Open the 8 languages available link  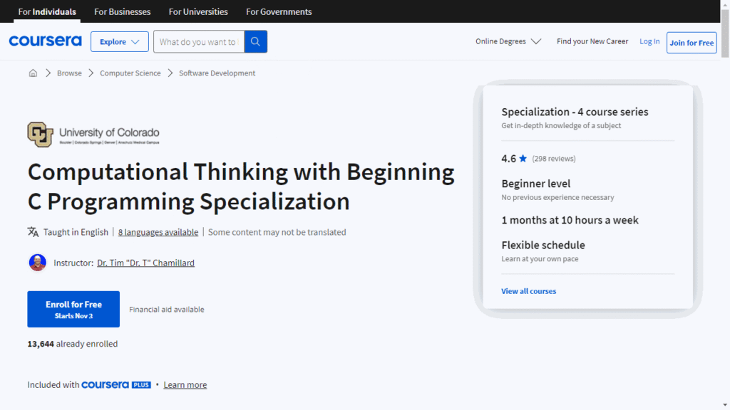point(158,232)
